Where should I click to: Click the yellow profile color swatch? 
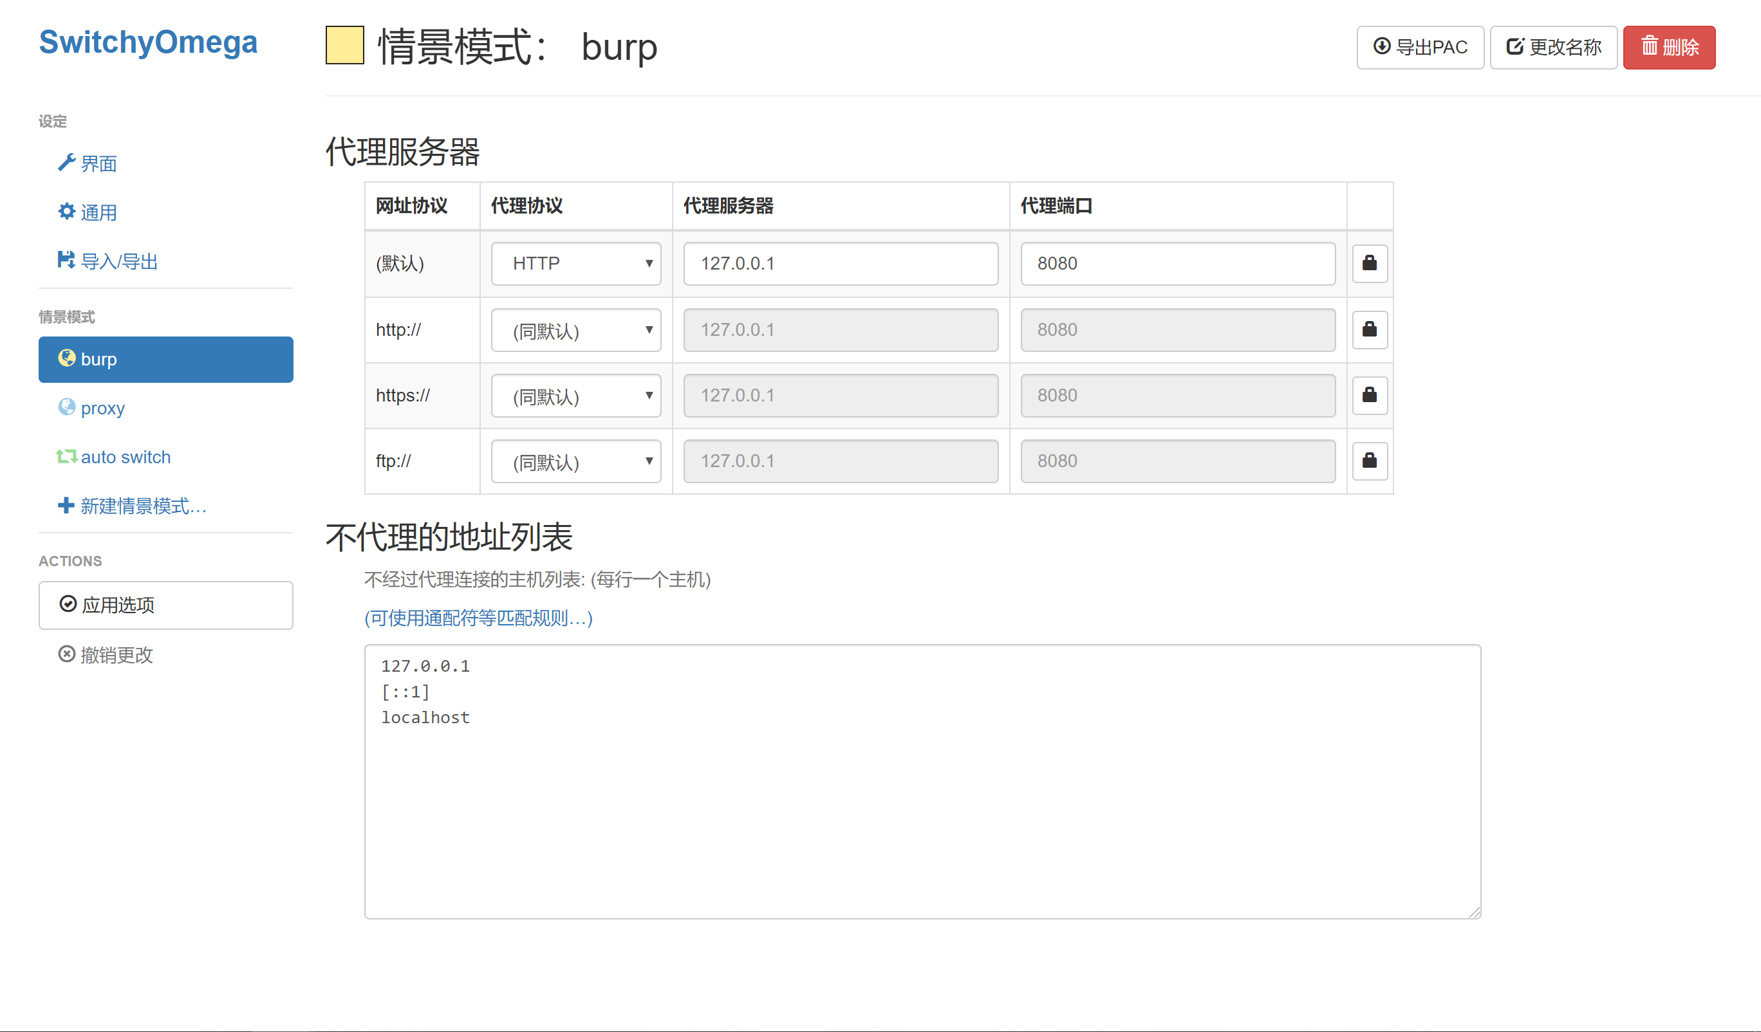point(344,46)
